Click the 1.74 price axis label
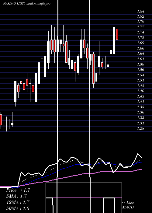The height and width of the screenshot is (213, 152). pyautogui.click(x=140, y=33)
